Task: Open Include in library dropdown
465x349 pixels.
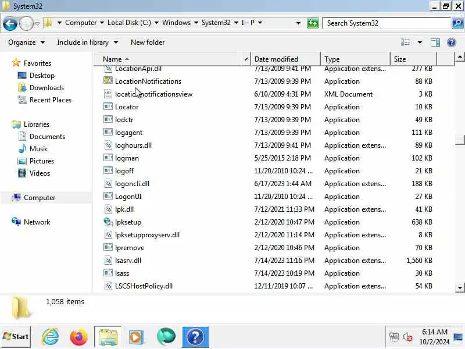Action: tap(88, 42)
